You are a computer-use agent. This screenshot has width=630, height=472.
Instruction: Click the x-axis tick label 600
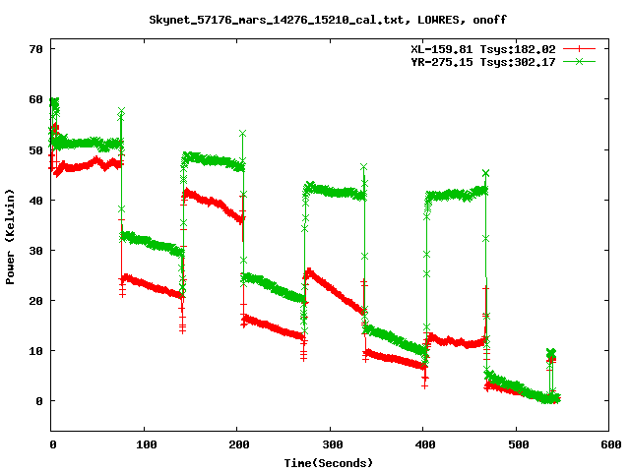click(610, 444)
